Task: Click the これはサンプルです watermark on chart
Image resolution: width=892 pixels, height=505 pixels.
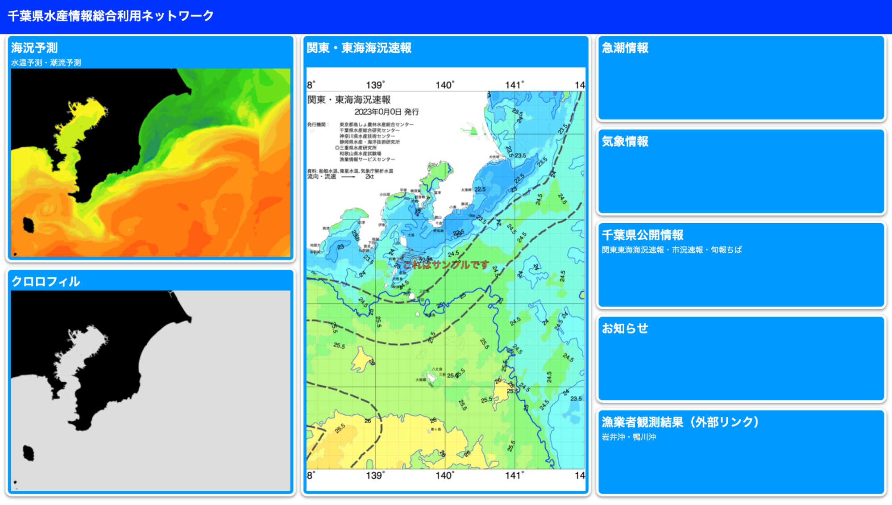Action: tap(446, 265)
